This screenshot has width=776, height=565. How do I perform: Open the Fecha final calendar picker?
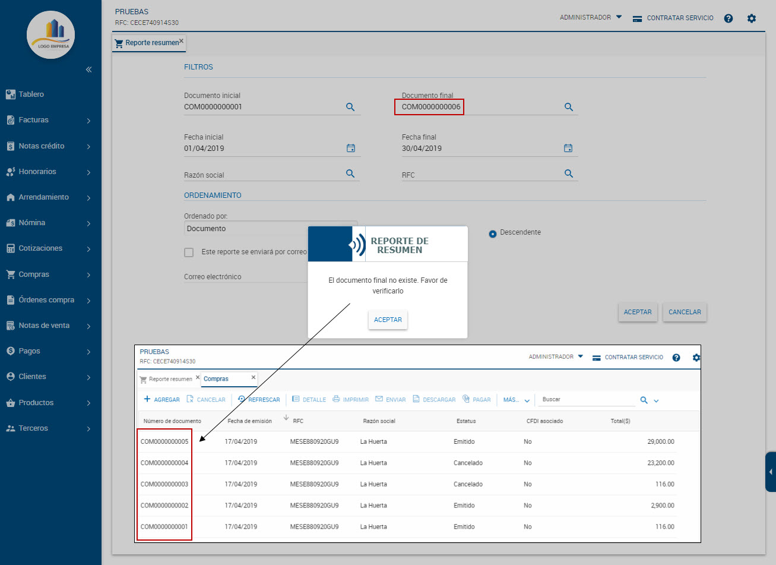pyautogui.click(x=568, y=148)
